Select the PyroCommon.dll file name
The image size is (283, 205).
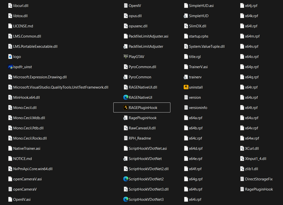142,67
